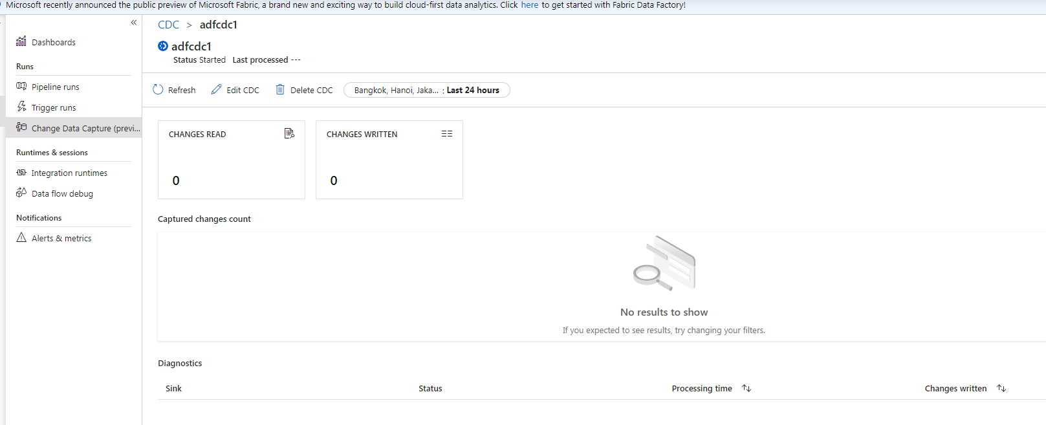
Task: Open the time zone and Last 24 hours filter
Action: (x=427, y=90)
